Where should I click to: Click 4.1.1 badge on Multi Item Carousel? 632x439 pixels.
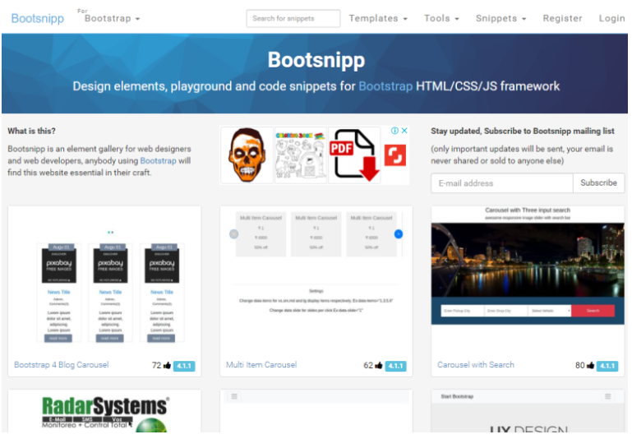click(x=396, y=366)
